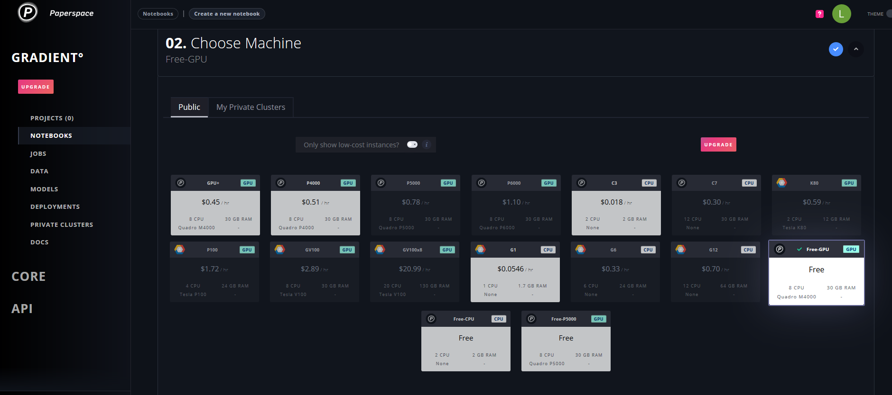Click Google Cloud icon on G1 card
Image resolution: width=892 pixels, height=395 pixels.
click(481, 249)
